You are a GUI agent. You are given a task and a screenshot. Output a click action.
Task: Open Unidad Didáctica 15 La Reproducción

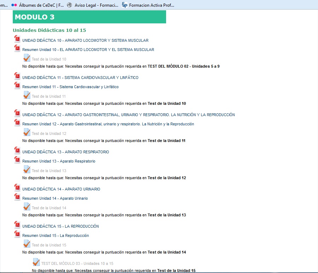[x=60, y=226]
